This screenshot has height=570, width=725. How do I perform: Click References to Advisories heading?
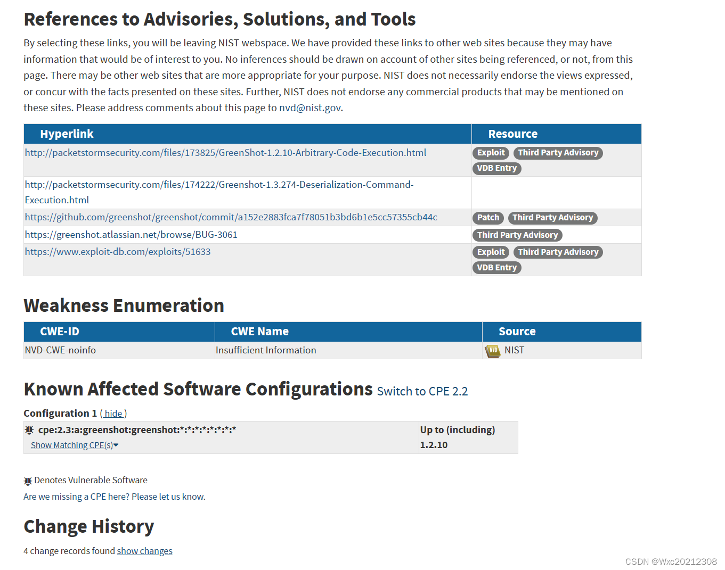[x=219, y=19]
